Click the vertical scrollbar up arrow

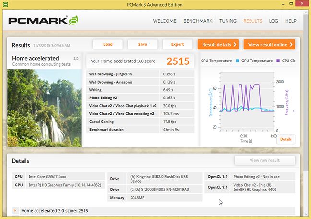click(x=305, y=12)
